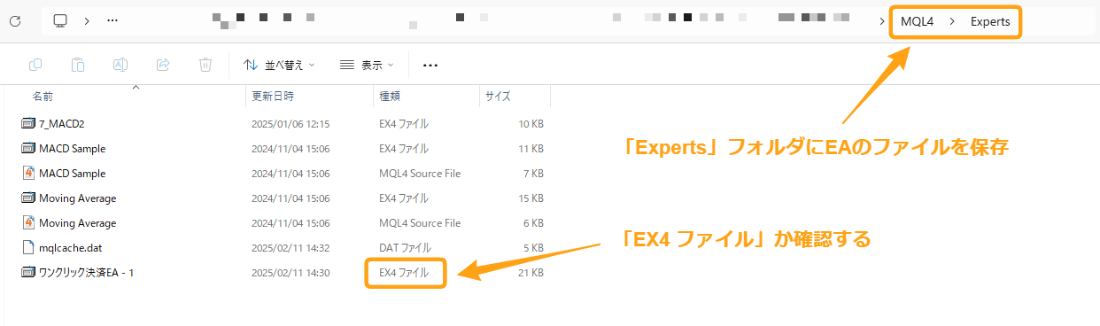This screenshot has width=1100, height=326.
Task: Click the 15 KB size cell
Action: click(x=531, y=198)
